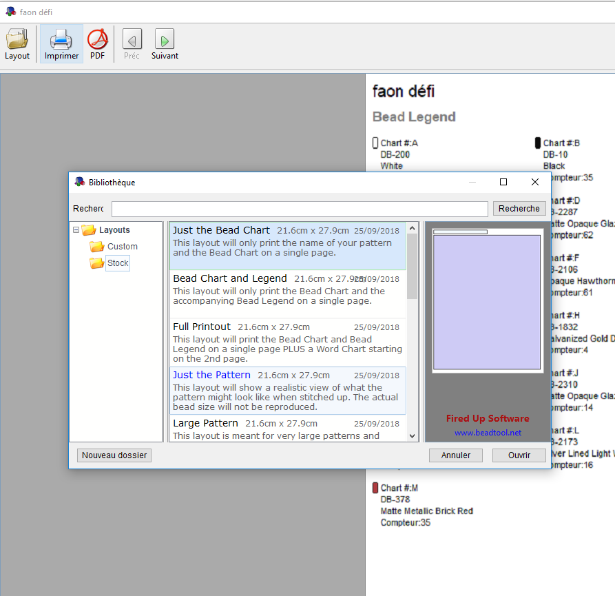Click the Imprimer printer icon

pos(61,38)
